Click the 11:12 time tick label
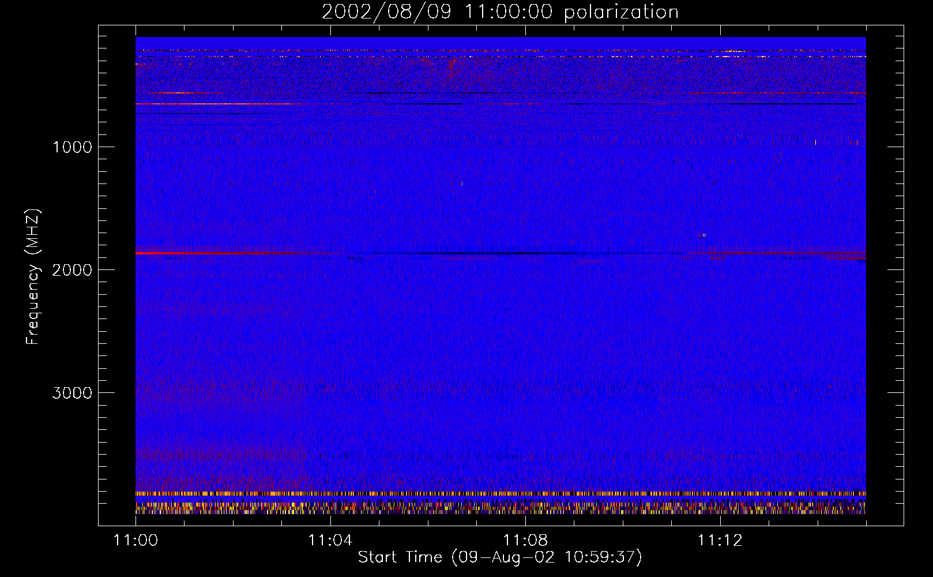The image size is (933, 577). click(x=720, y=540)
